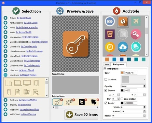Select the airplane style preset
The width and height of the screenshot is (152, 123).
(x=136, y=21)
